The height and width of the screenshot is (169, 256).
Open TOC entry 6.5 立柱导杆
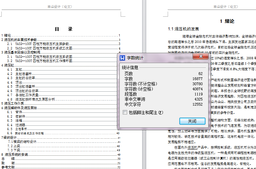tap(62, 129)
